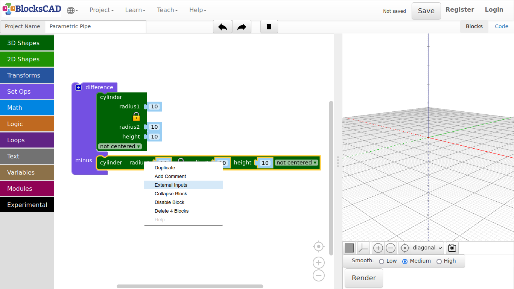Click the redo arrow button
Viewport: 514px width, 289px height.
click(242, 27)
